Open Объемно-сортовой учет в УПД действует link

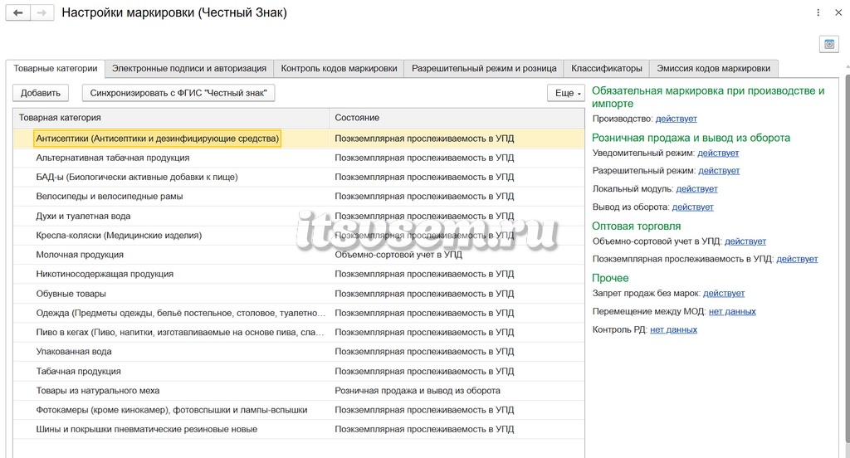coord(745,241)
